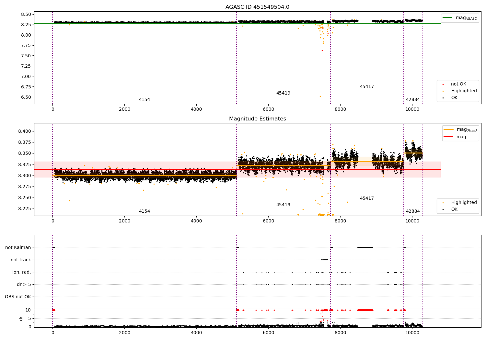Click the green mag AGASC legend line
This screenshot has height=340, width=486.
pos(447,18)
